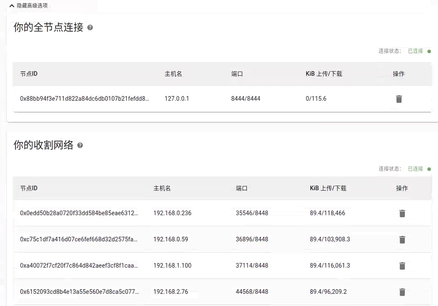Click 操作 header in harvester table
The width and height of the screenshot is (438, 306).
pyautogui.click(x=402, y=188)
